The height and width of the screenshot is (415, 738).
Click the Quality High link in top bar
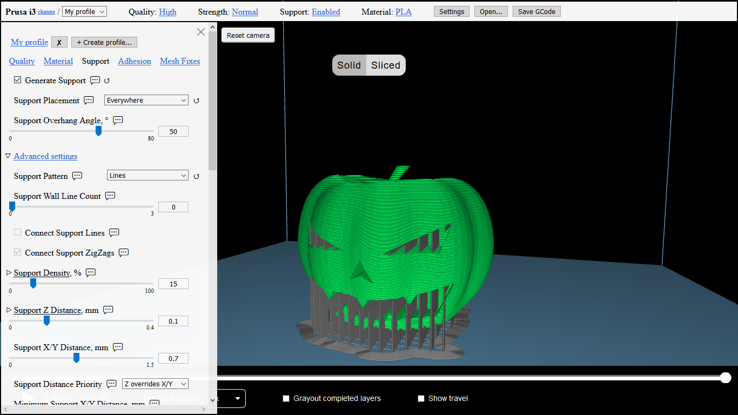[x=167, y=12]
